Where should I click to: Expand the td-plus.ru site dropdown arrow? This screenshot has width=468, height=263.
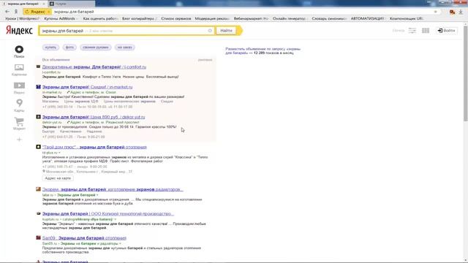60,153
